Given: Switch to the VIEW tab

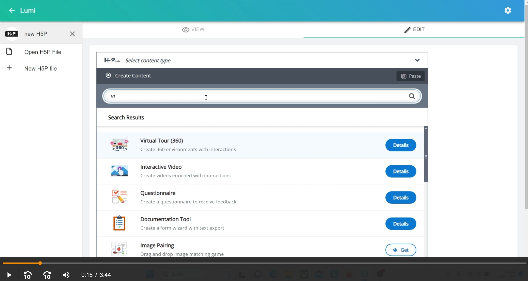Looking at the screenshot, I should [193, 30].
